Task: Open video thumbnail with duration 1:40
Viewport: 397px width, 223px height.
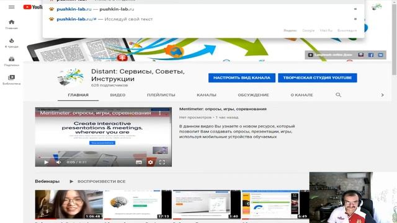Action: coord(207,204)
